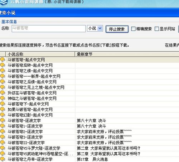Click the 名称 search input field

point(49,28)
